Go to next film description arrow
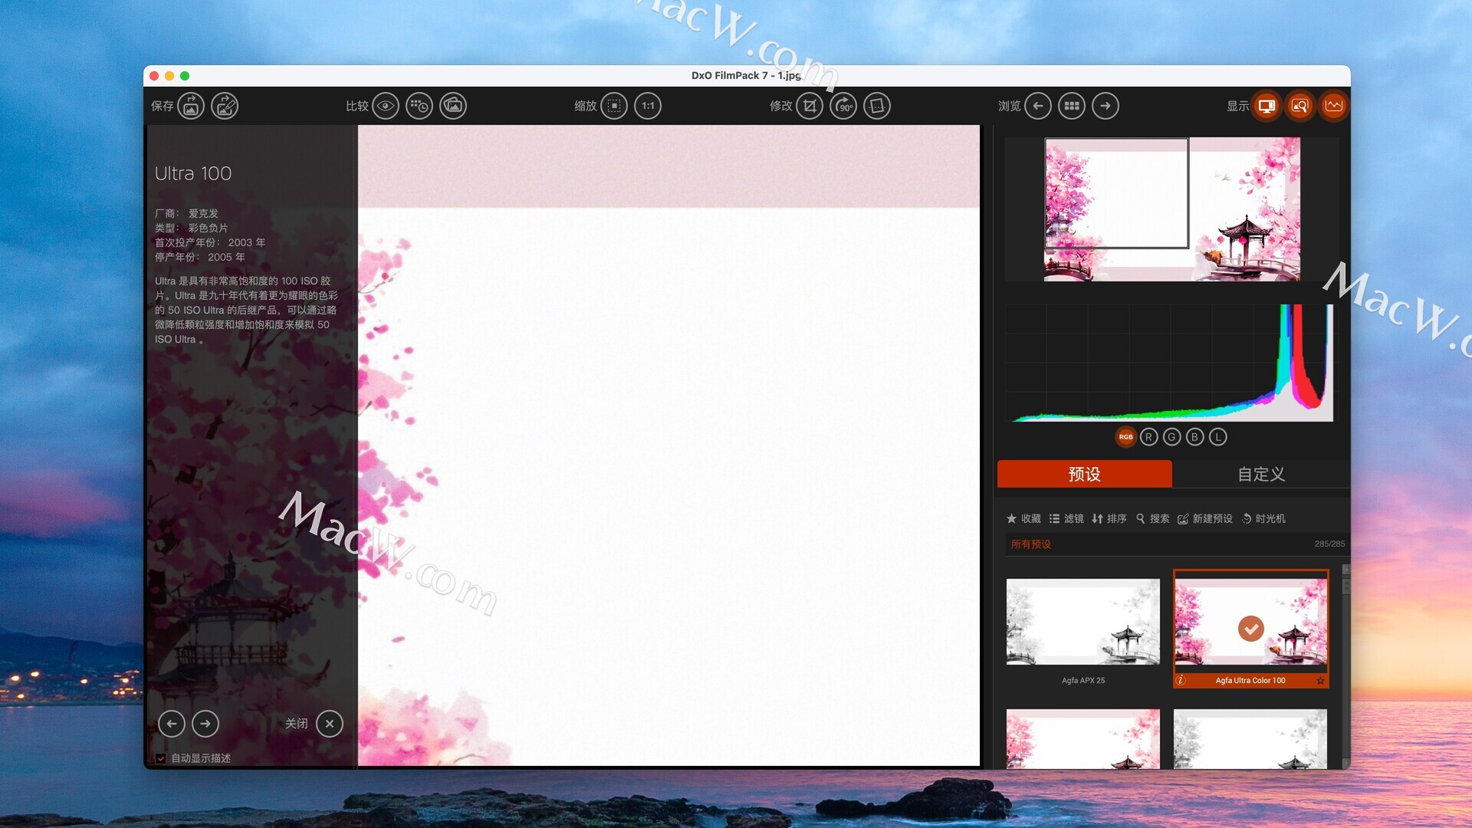The width and height of the screenshot is (1472, 828). point(205,724)
